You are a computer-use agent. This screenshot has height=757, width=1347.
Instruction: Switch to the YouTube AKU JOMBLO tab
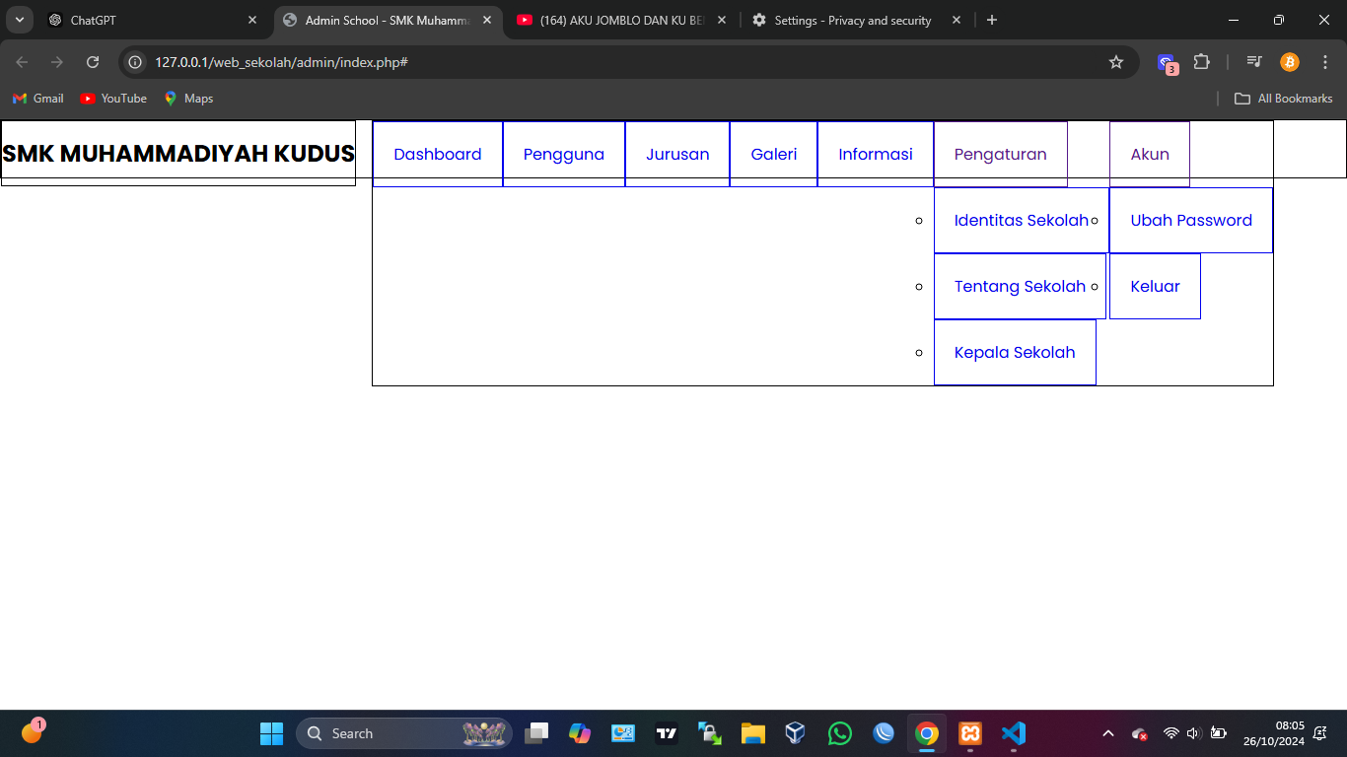pyautogui.click(x=621, y=20)
